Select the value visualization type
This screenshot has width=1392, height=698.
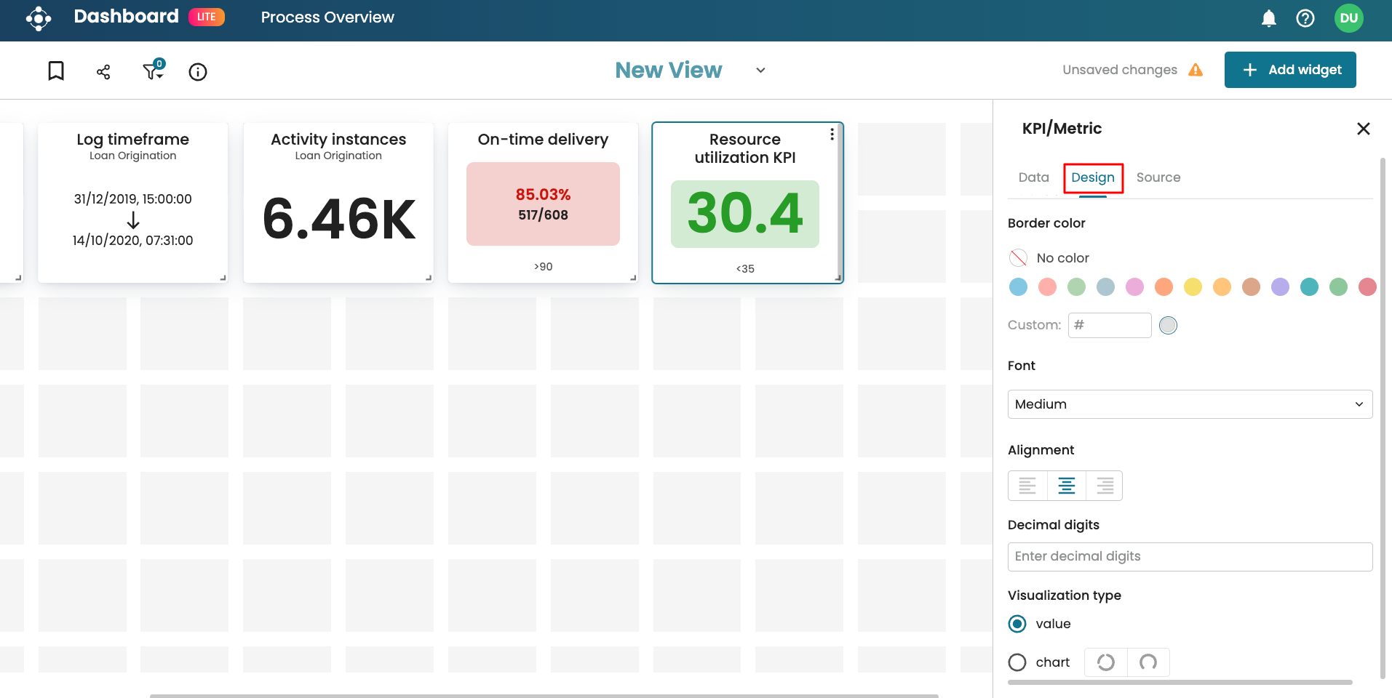pos(1017,624)
